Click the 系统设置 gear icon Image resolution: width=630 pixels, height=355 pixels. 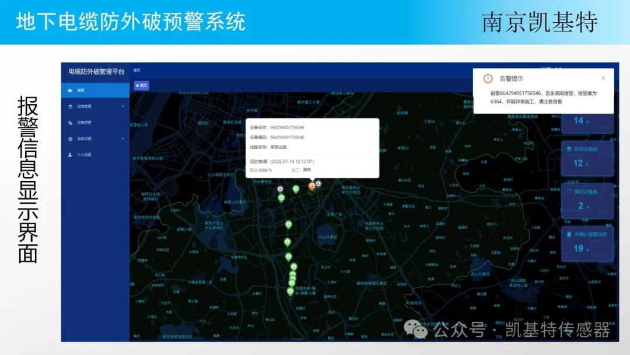(x=69, y=138)
